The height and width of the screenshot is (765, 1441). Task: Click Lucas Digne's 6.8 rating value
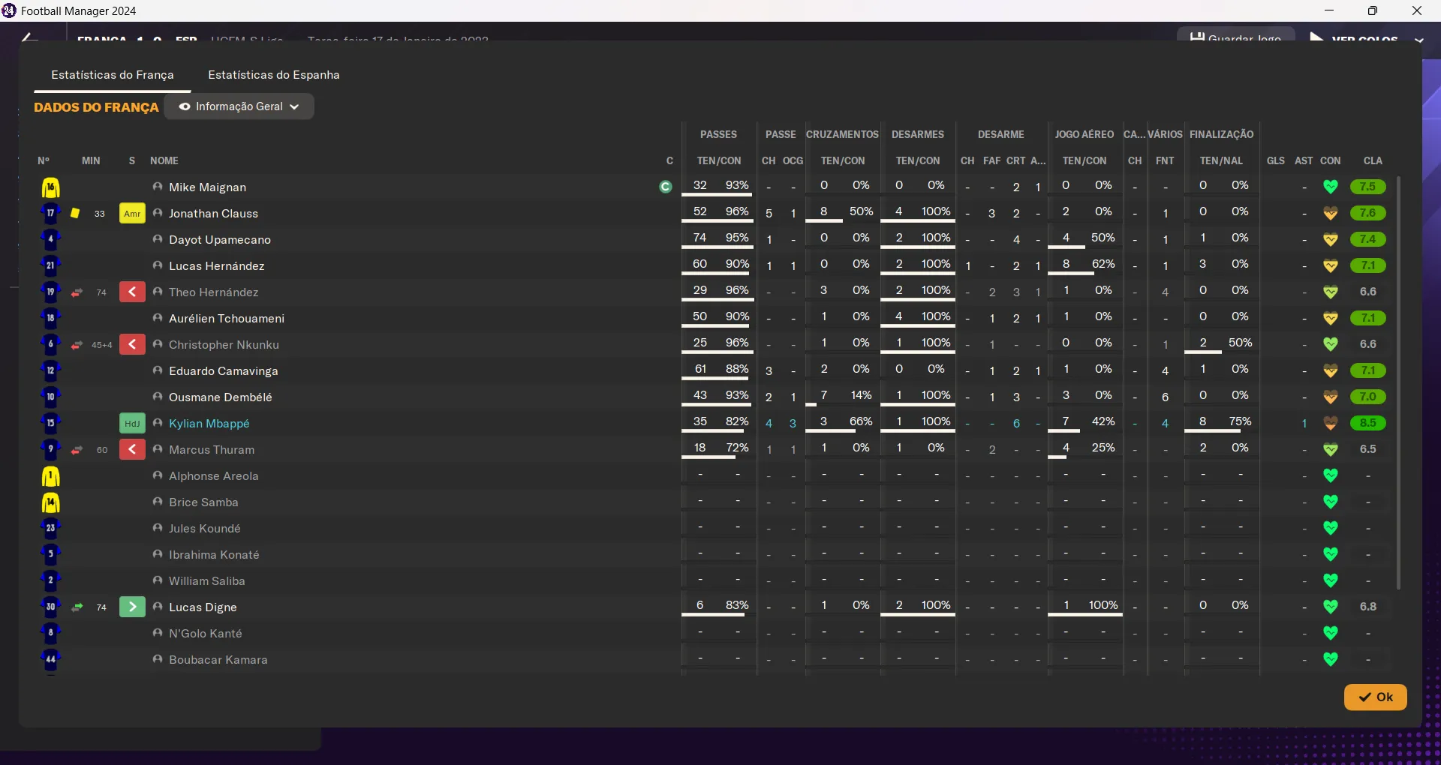[x=1367, y=607]
